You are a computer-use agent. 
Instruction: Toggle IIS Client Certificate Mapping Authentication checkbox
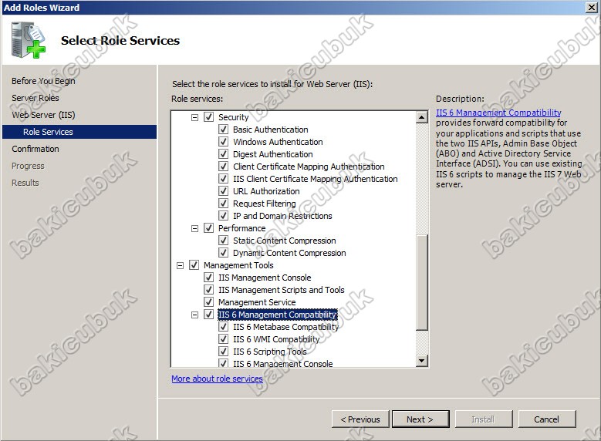click(x=223, y=179)
